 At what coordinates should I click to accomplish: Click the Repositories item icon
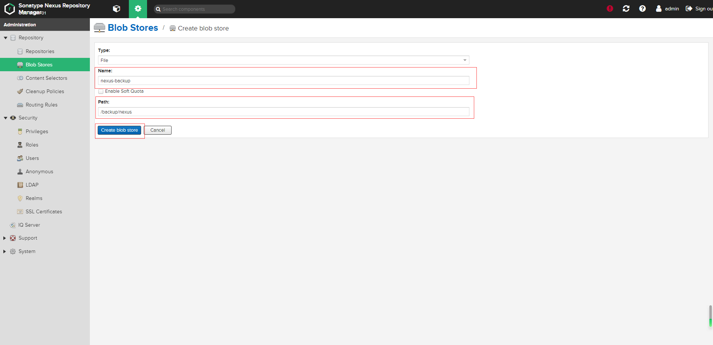tap(20, 51)
